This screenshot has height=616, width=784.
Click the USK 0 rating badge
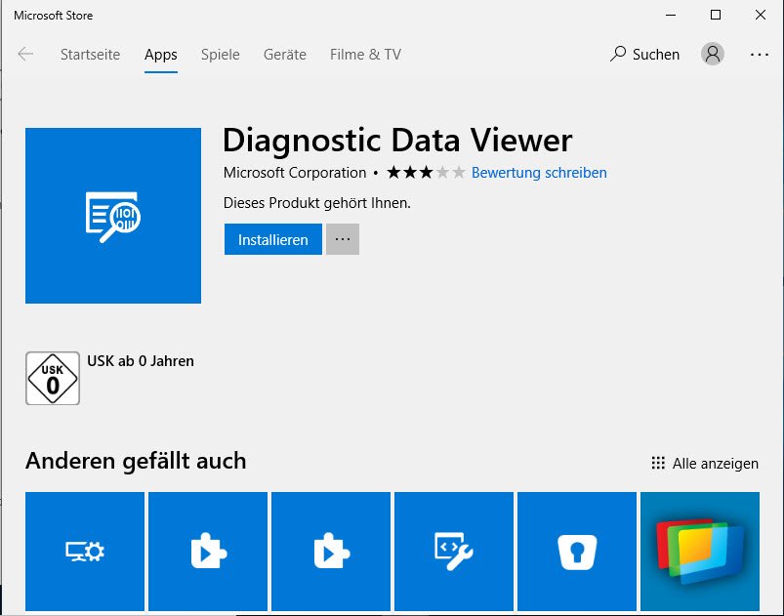[53, 378]
